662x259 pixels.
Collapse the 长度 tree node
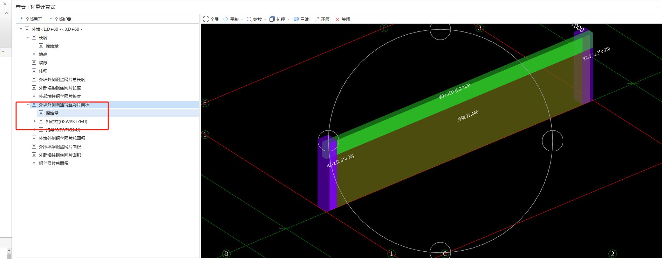[x=28, y=37]
